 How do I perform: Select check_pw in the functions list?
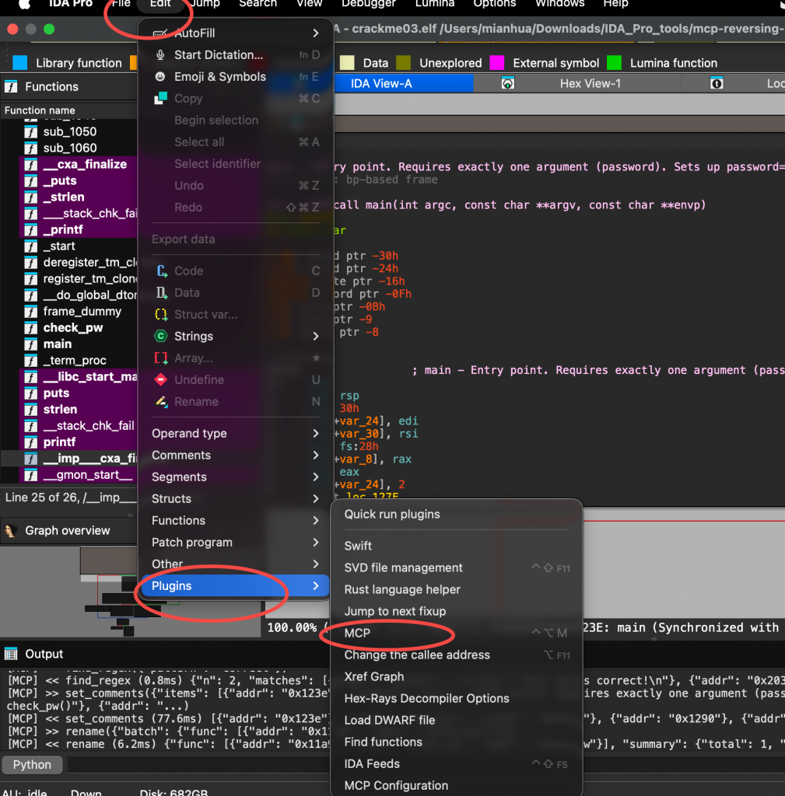72,328
